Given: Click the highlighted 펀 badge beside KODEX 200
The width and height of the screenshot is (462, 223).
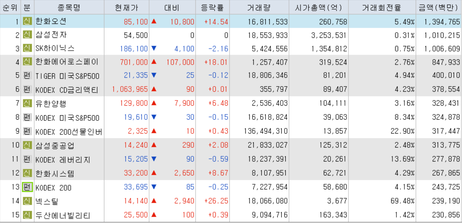Looking at the screenshot, I should pyautogui.click(x=27, y=187).
